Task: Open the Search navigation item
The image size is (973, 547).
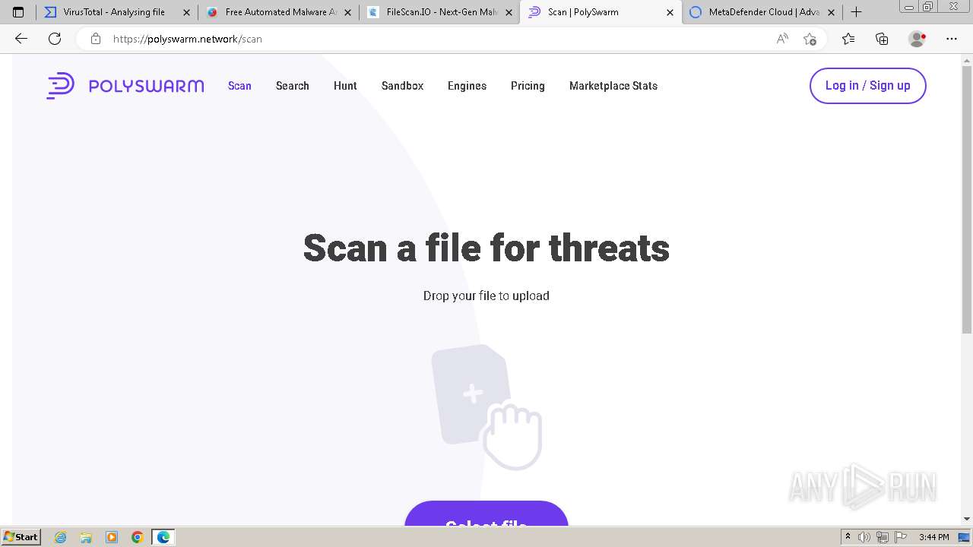Action: tap(293, 86)
